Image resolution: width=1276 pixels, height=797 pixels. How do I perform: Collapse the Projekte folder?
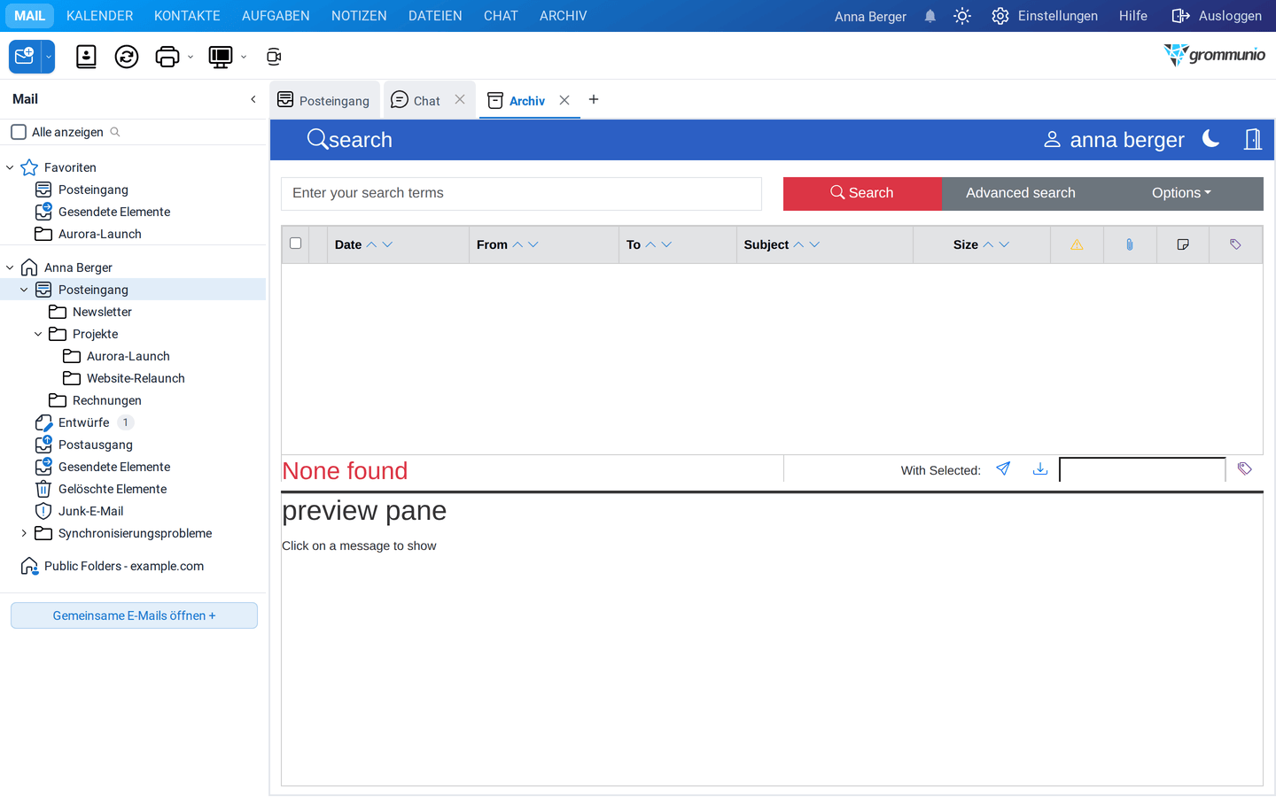click(38, 334)
